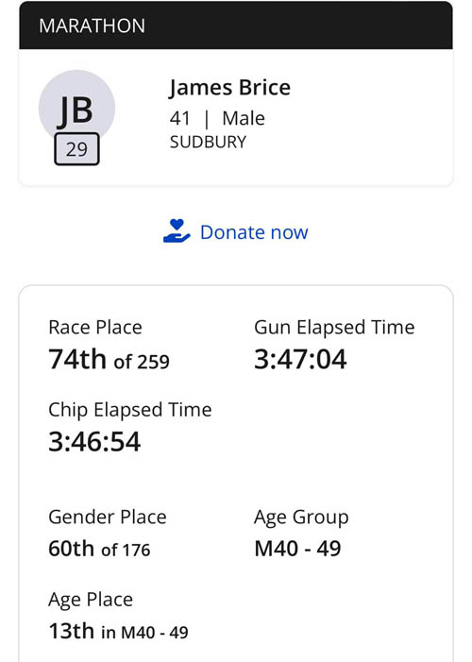
Task: Click the Age Place label
Action: [91, 600]
